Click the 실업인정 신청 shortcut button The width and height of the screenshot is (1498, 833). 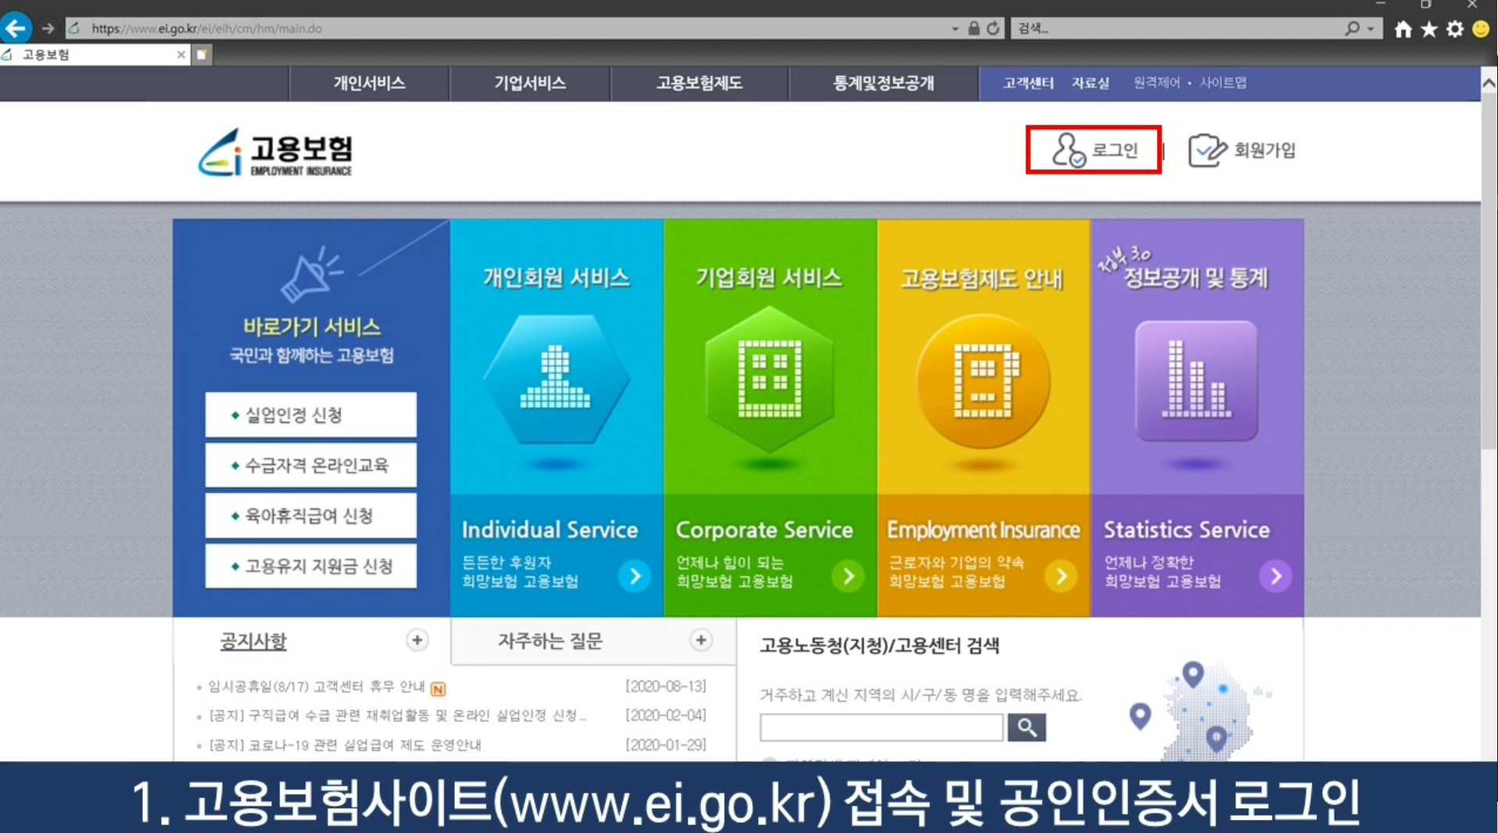pos(310,414)
